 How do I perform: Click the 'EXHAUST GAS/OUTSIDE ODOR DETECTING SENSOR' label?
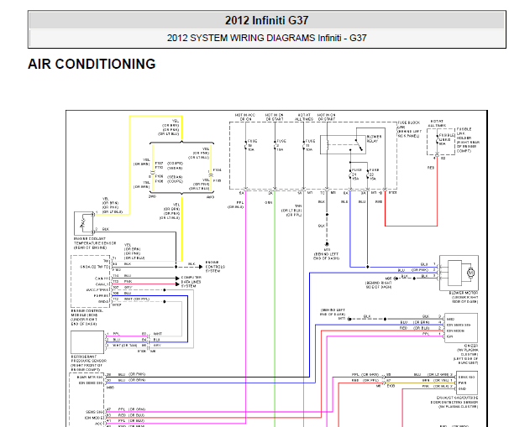454,402
